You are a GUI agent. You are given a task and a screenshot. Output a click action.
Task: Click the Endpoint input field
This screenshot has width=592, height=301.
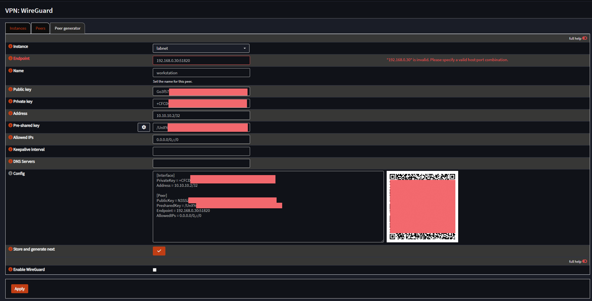[x=201, y=61]
